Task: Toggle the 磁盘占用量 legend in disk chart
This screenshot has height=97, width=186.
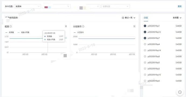Action: click(x=23, y=32)
